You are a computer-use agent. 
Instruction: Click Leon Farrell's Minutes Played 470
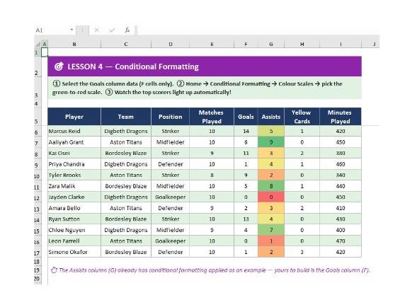(341, 241)
